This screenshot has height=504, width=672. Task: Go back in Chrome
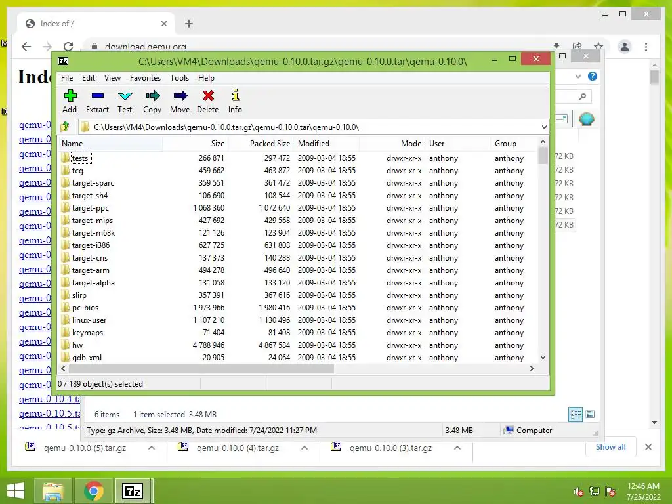[x=26, y=47]
